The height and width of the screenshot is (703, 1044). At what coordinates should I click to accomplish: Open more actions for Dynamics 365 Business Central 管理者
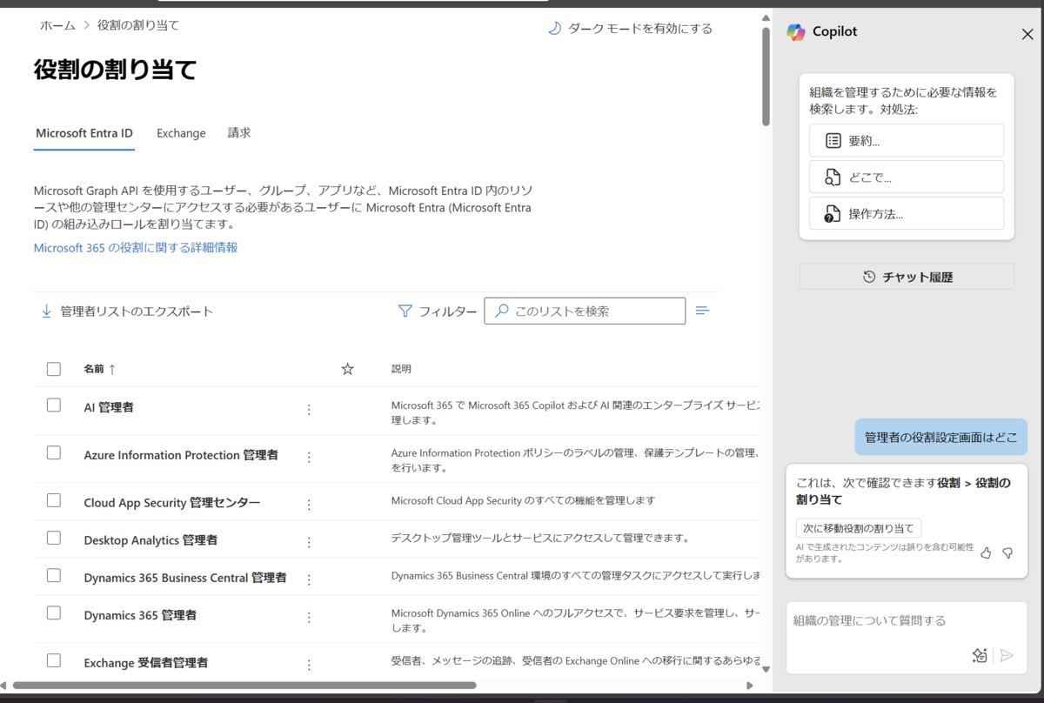tap(309, 579)
